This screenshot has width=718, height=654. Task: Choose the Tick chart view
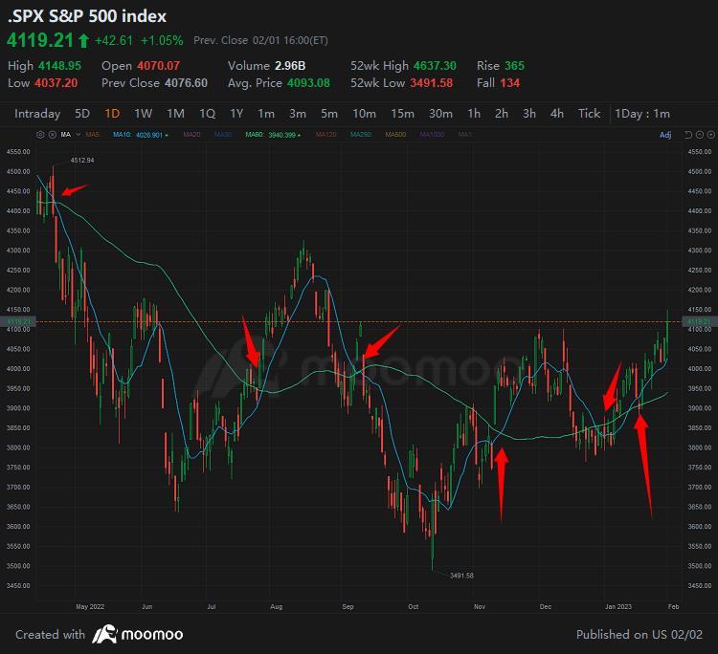click(589, 113)
